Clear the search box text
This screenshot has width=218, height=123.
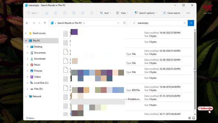[184, 23]
